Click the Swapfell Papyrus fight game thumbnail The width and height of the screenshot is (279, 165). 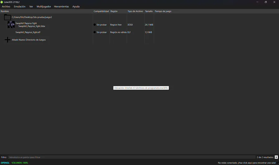pos(11,25)
